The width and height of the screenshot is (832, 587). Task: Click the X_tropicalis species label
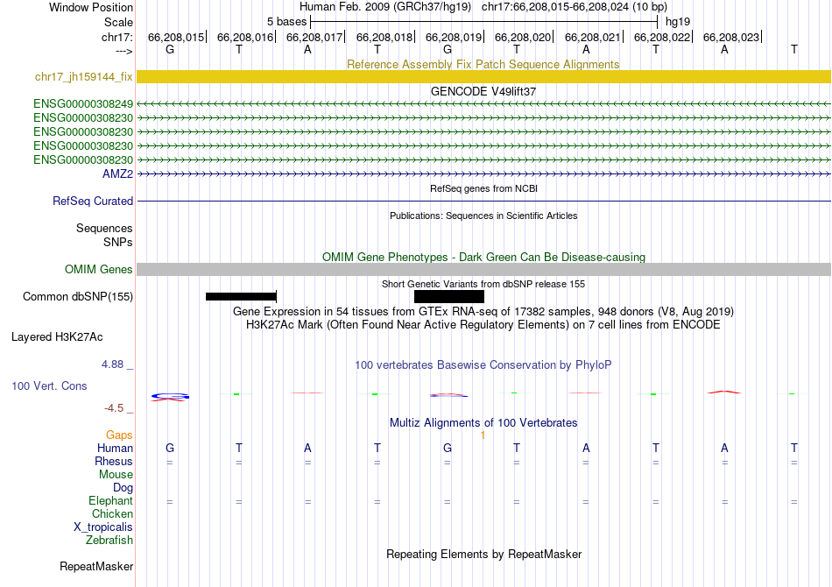point(103,527)
